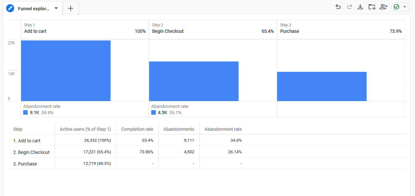The width and height of the screenshot is (415, 196).
Task: Click the pencil edit icon on the tab
Action: pos(10,8)
